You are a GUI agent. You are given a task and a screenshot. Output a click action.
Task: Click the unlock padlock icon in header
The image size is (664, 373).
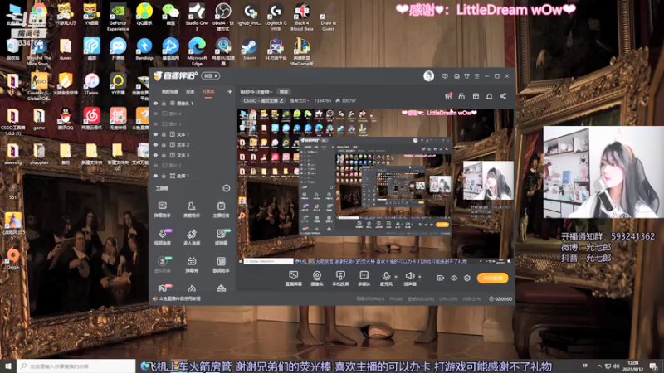461,96
